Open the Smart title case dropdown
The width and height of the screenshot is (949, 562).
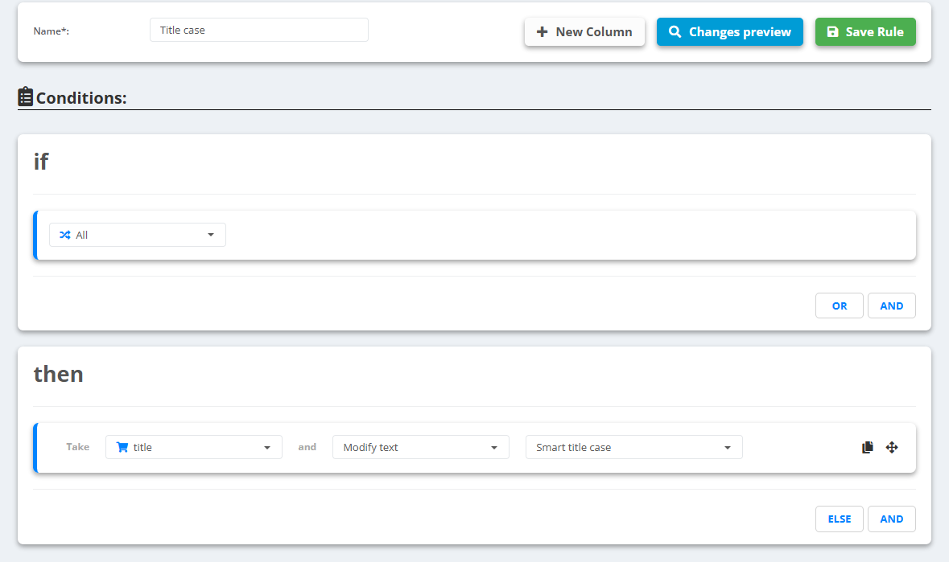pos(633,447)
